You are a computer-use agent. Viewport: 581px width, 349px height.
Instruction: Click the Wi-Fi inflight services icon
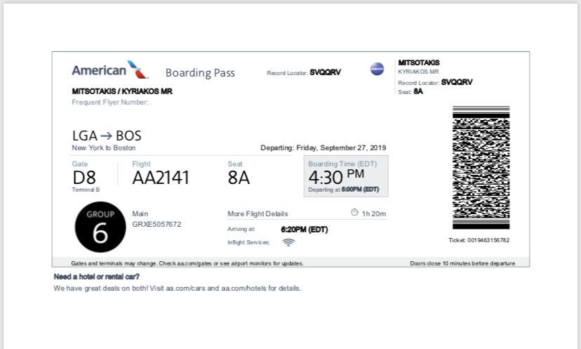coord(288,242)
